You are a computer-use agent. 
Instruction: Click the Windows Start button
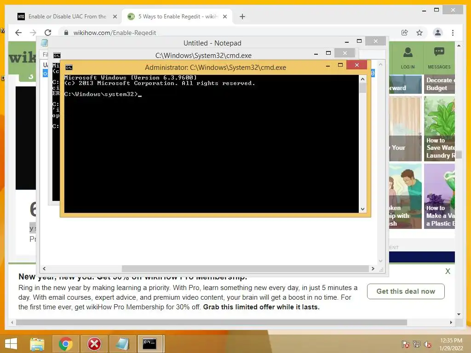[x=11, y=344]
